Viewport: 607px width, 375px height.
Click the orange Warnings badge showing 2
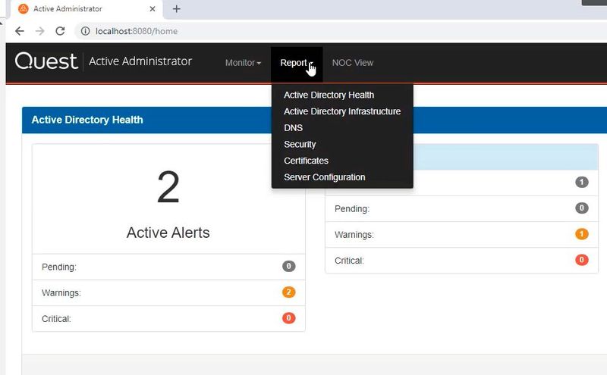tap(288, 292)
